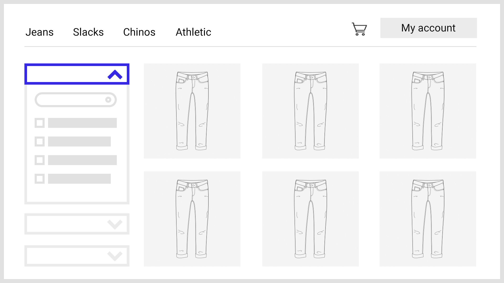The width and height of the screenshot is (504, 283).
Task: Switch to the Slacks category
Action: coord(88,32)
